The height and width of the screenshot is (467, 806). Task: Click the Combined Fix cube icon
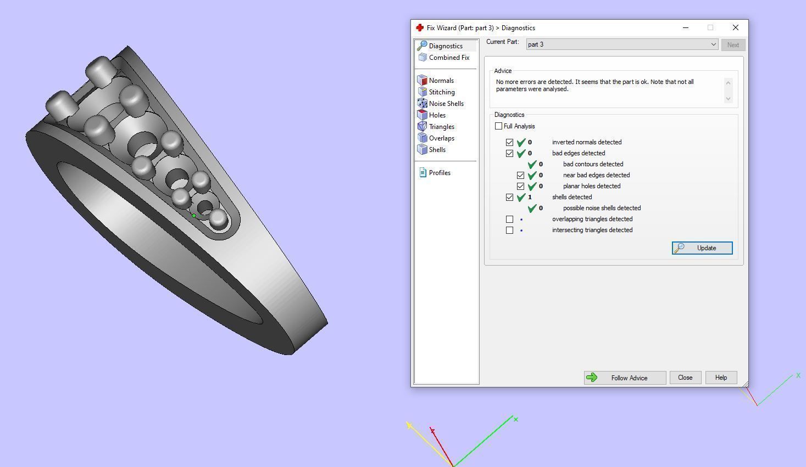(422, 57)
